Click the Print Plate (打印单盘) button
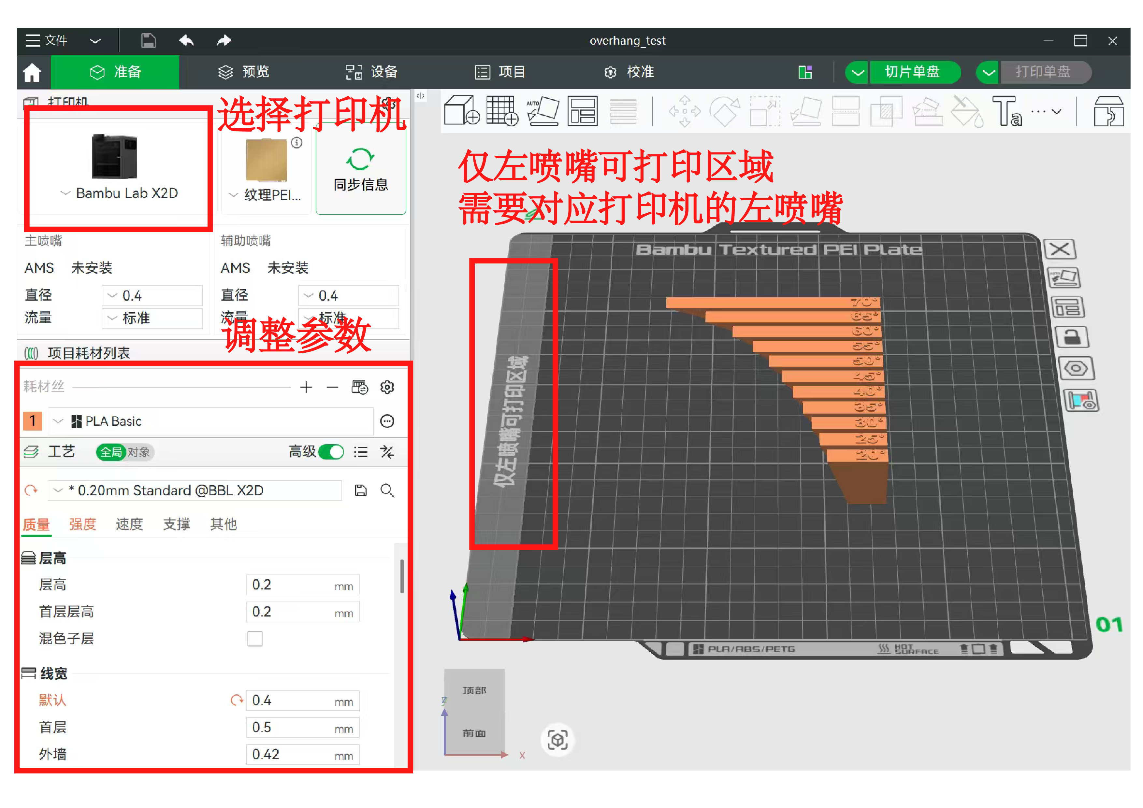Viewport: 1143px width, 808px height. coord(1046,73)
